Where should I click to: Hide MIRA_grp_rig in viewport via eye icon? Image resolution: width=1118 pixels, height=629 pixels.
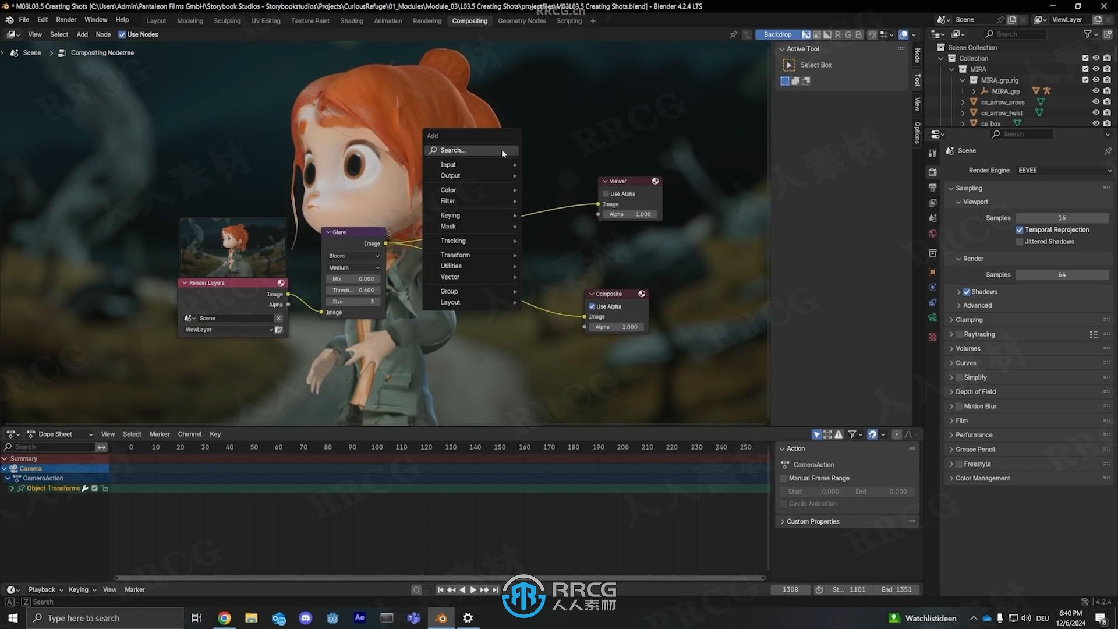pos(1096,80)
